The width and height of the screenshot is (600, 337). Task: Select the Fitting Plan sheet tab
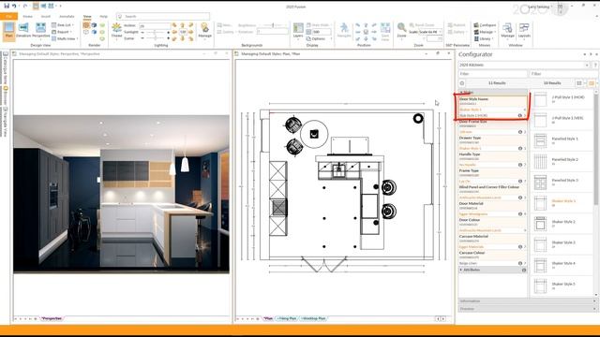point(287,318)
